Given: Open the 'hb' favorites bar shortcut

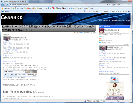Looking at the screenshot, I should point(68,8).
